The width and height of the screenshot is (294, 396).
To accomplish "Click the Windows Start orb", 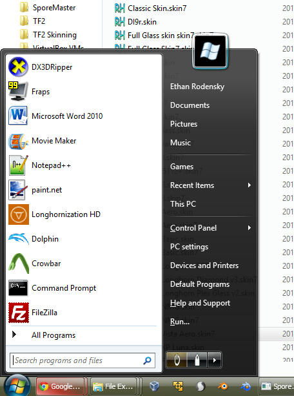I will point(17,386).
